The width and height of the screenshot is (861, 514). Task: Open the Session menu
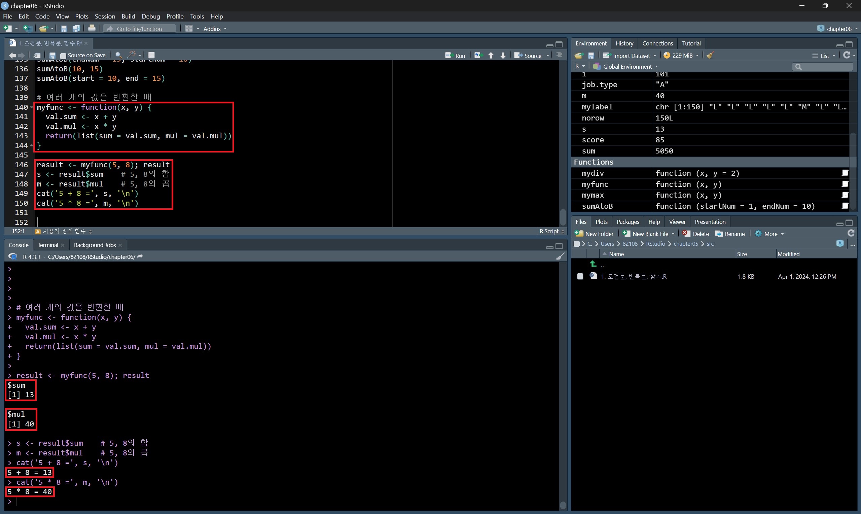pos(105,16)
